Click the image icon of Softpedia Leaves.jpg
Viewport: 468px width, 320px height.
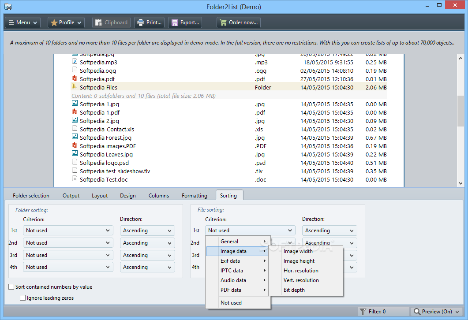coord(75,153)
